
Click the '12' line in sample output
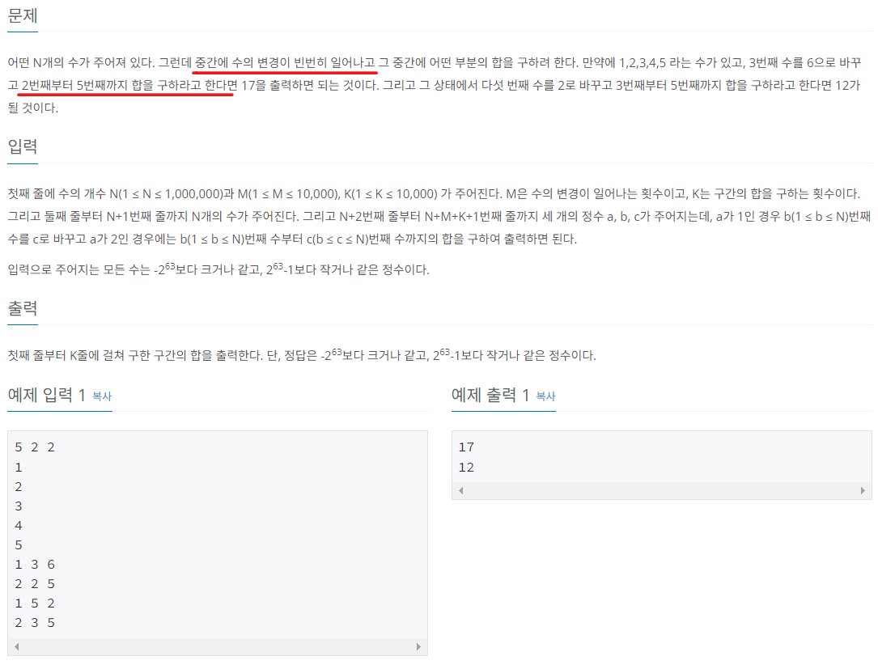466,468
